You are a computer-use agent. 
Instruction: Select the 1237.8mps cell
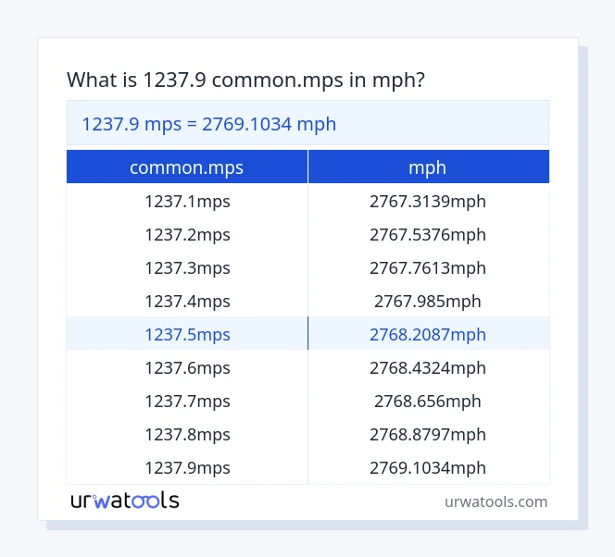[x=187, y=434]
